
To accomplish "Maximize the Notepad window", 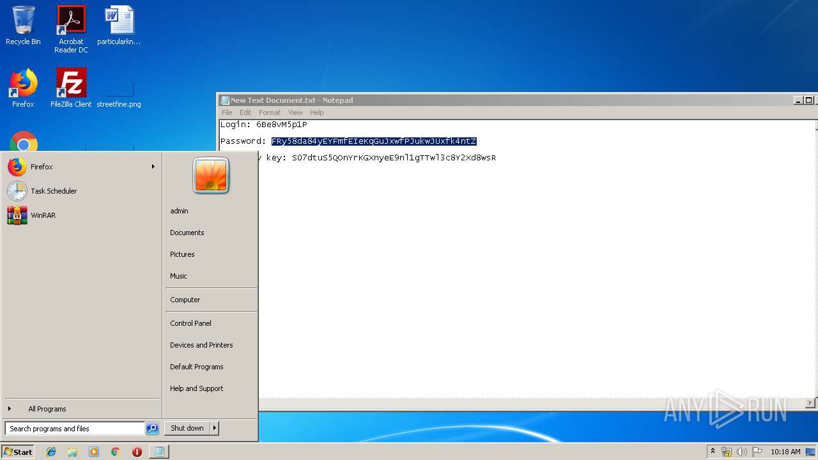I will [808, 100].
